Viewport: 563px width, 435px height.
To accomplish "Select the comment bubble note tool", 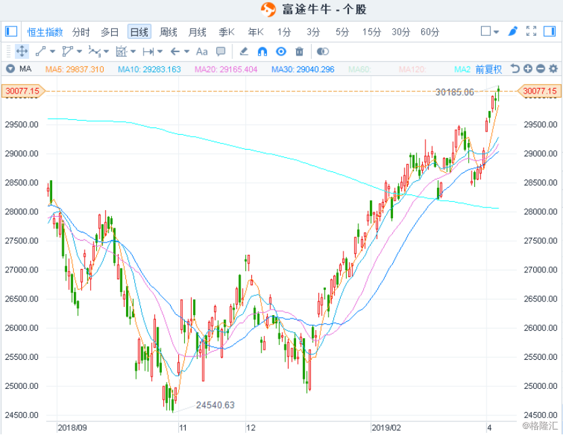I will [x=220, y=51].
